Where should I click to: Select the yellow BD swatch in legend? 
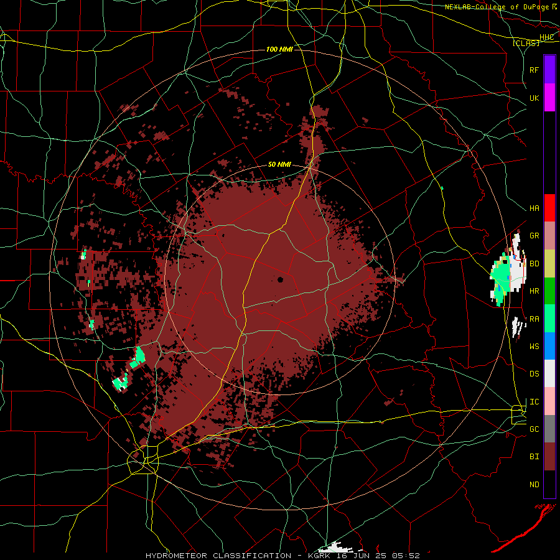point(549,264)
